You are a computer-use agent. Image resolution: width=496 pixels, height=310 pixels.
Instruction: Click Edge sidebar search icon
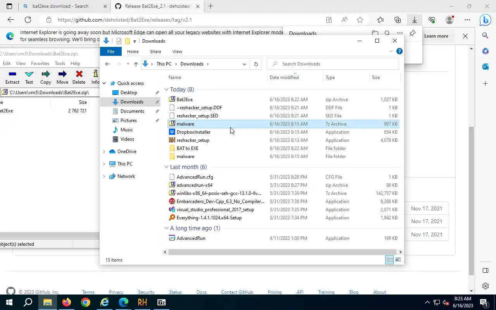[x=485, y=36]
